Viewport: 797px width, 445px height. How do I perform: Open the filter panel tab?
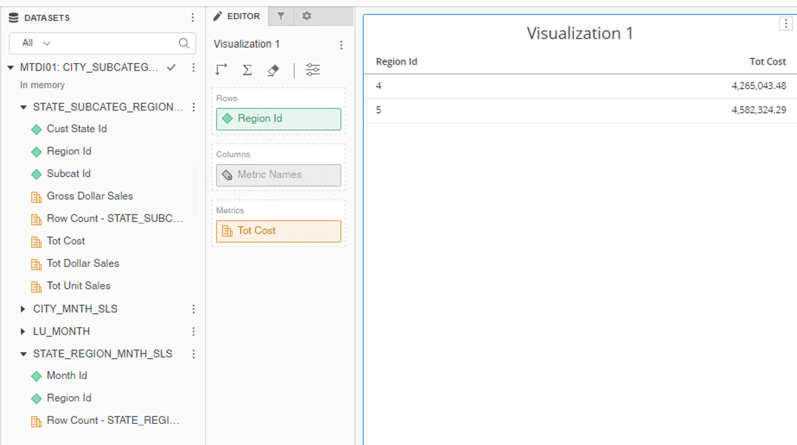click(x=281, y=16)
